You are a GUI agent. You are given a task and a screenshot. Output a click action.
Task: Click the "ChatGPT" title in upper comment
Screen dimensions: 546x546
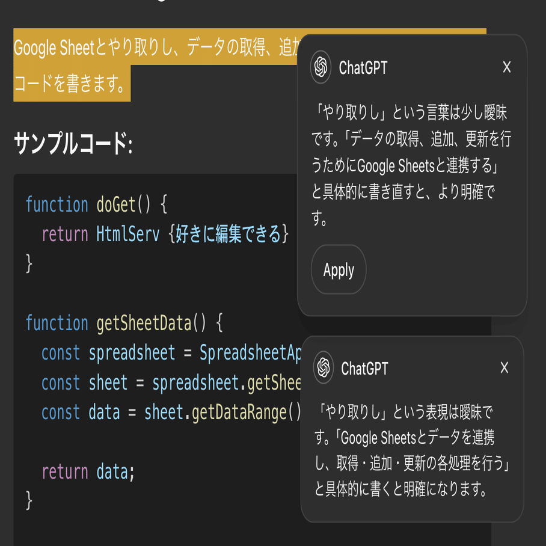[x=363, y=68]
